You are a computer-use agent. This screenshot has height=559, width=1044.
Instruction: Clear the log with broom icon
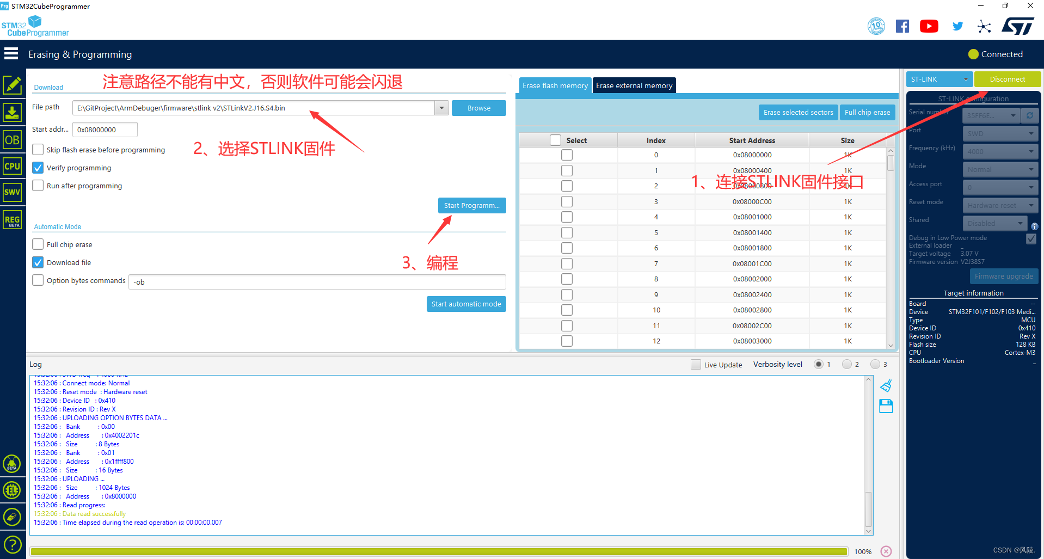pos(886,385)
